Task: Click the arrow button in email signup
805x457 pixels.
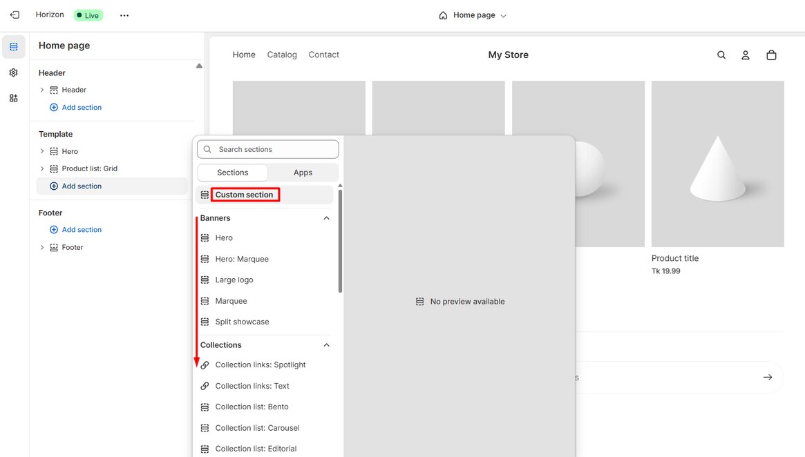Action: coord(768,377)
